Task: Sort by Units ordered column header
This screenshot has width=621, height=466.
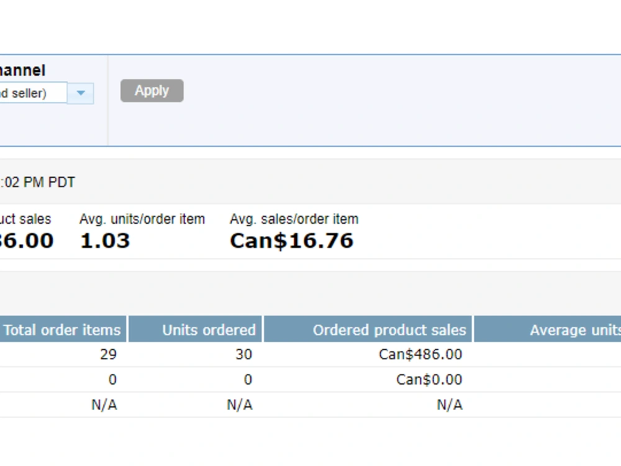Action: click(x=195, y=329)
